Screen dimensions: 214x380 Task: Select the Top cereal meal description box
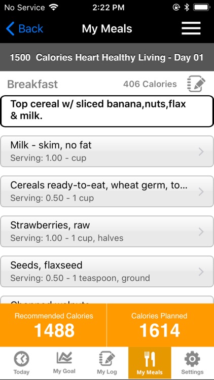coord(107,111)
